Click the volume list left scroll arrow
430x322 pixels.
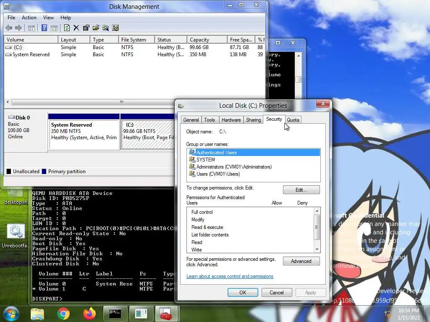coord(8,102)
